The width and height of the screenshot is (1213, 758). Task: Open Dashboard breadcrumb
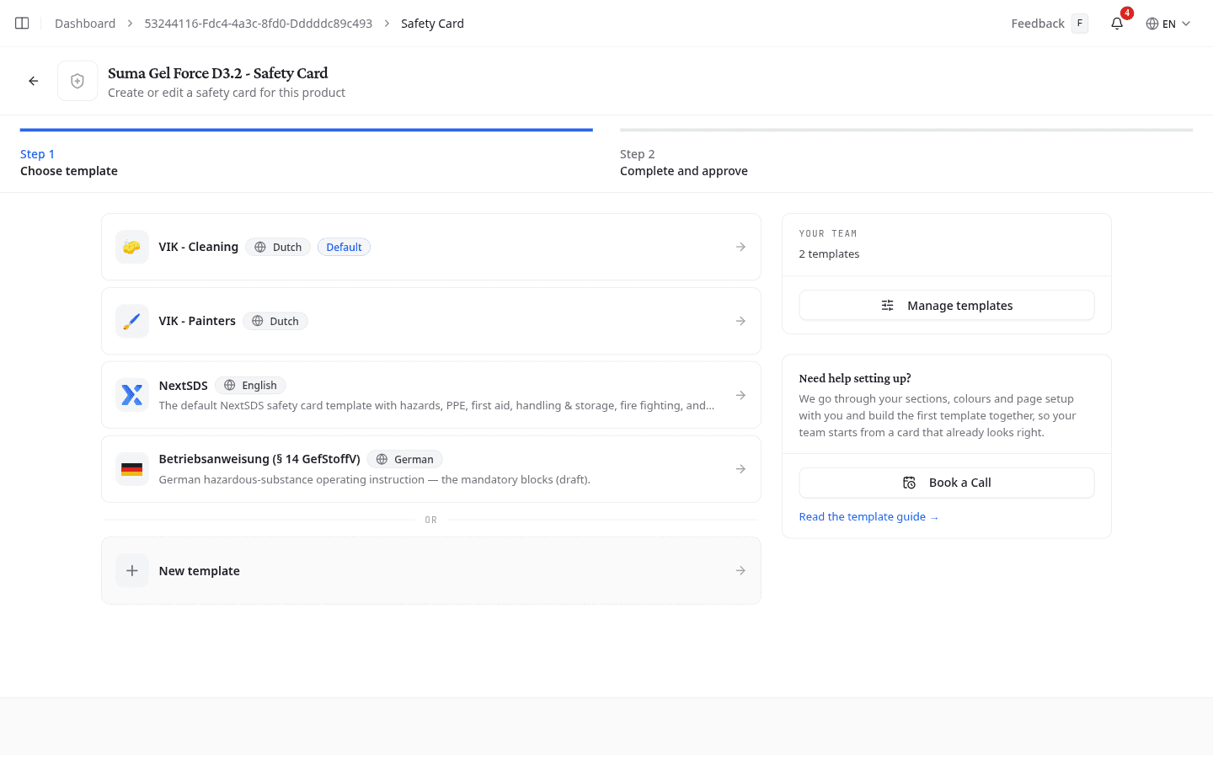85,24
